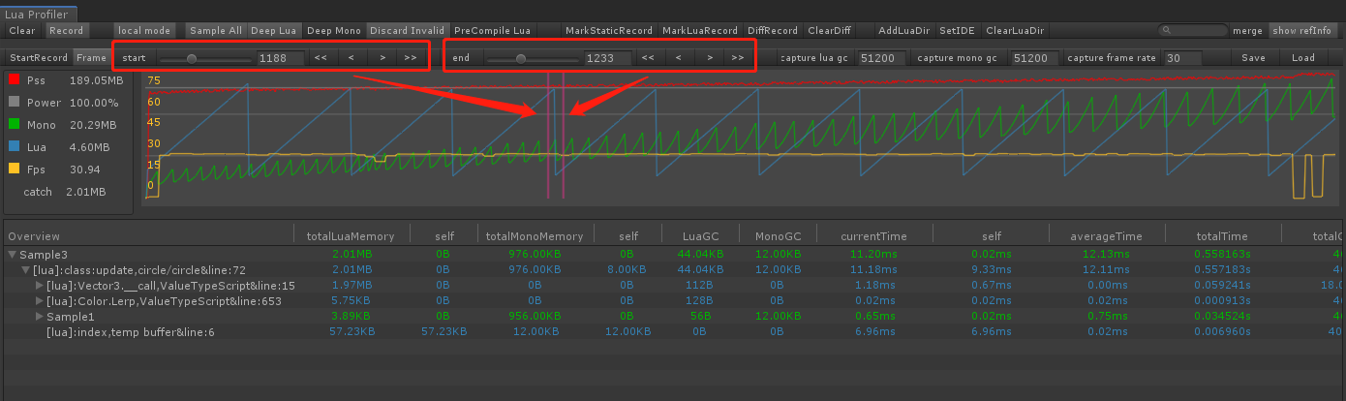Viewport: 1346px width, 401px height.
Task: Toggle the merge option
Action: (x=1247, y=31)
